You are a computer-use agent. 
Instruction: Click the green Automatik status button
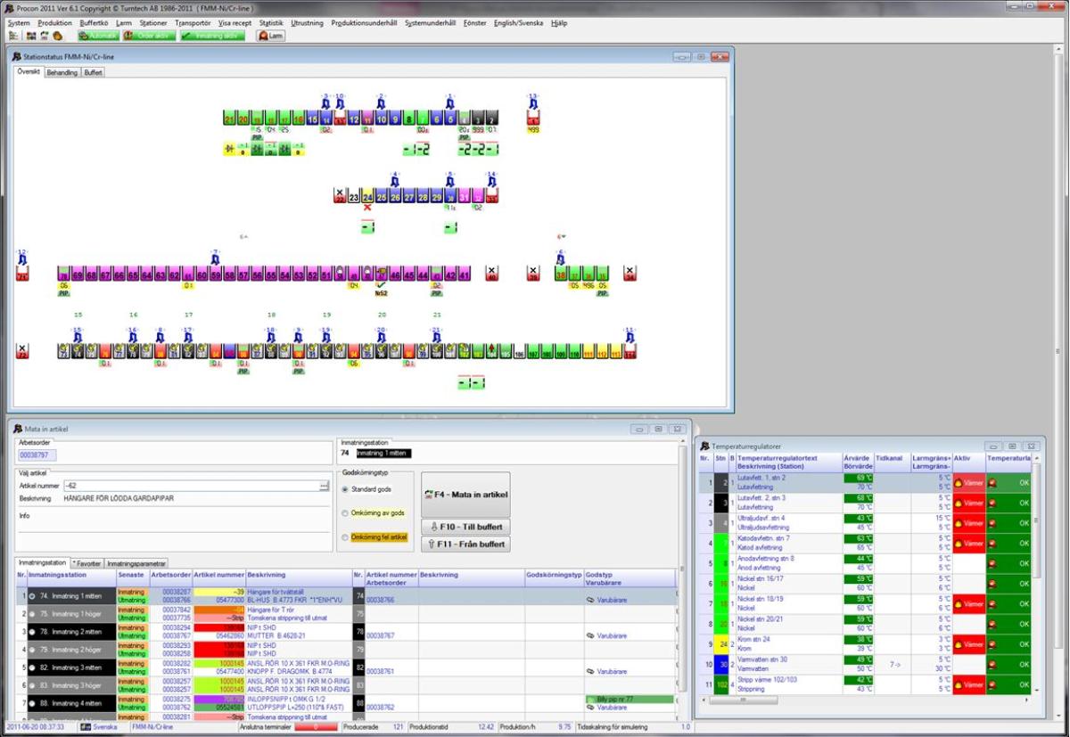pyautogui.click(x=97, y=36)
